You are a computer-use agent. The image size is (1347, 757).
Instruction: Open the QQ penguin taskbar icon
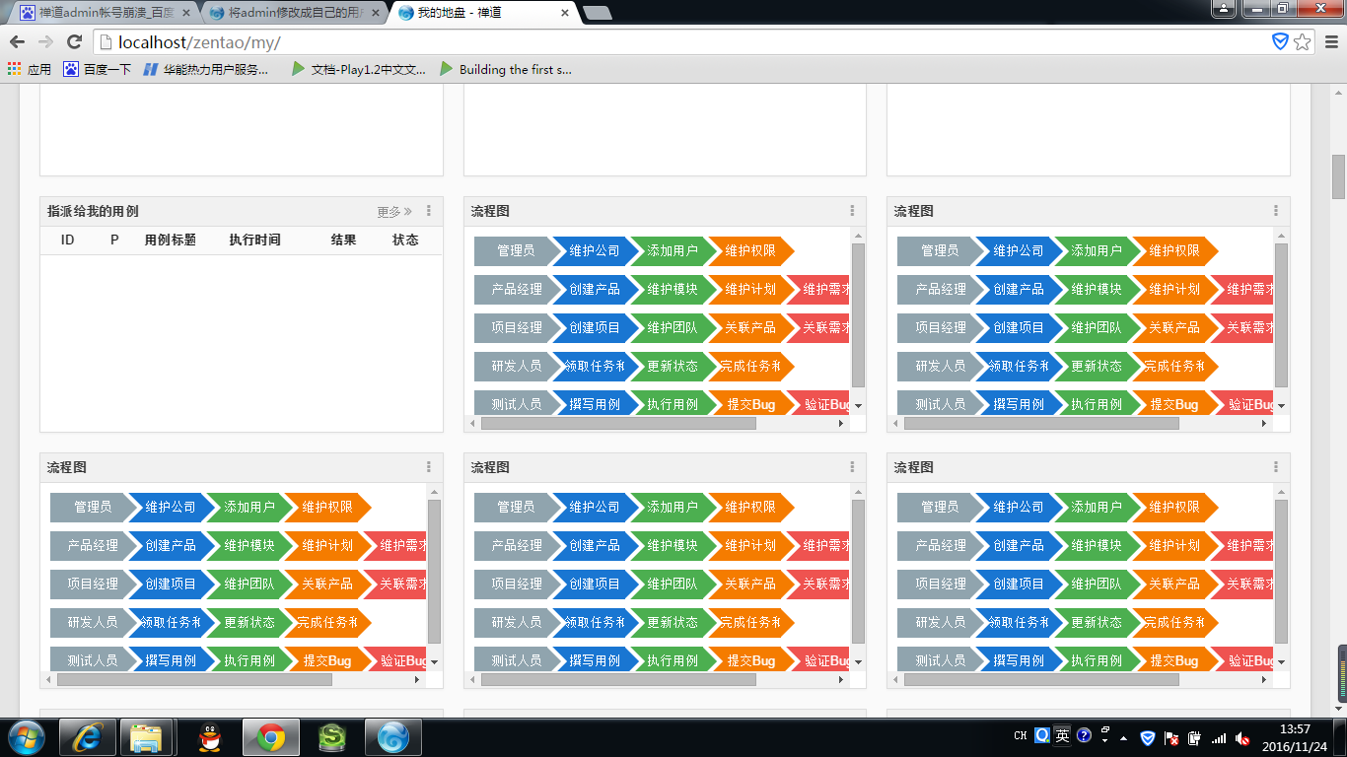click(x=209, y=737)
